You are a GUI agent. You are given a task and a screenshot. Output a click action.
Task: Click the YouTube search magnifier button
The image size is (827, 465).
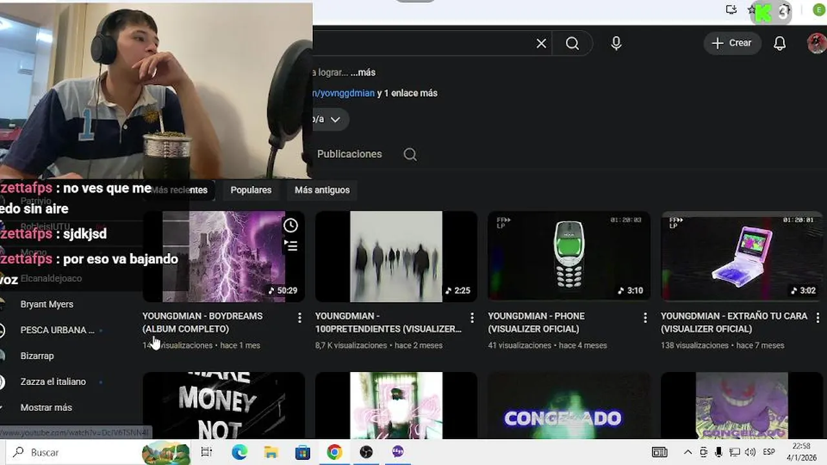point(572,43)
